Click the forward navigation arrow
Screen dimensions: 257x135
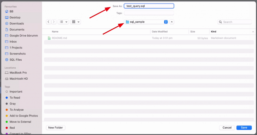54,22
